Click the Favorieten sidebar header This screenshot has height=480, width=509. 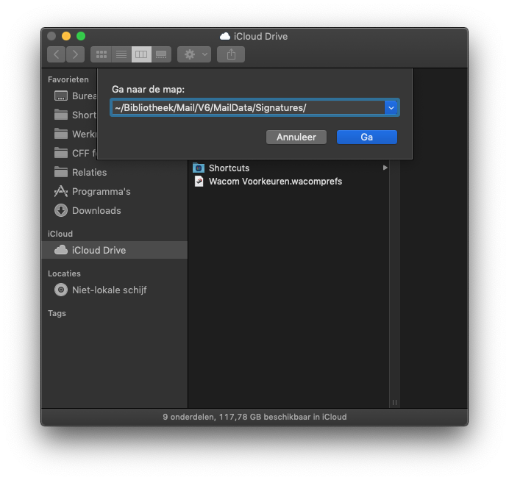pyautogui.click(x=68, y=79)
